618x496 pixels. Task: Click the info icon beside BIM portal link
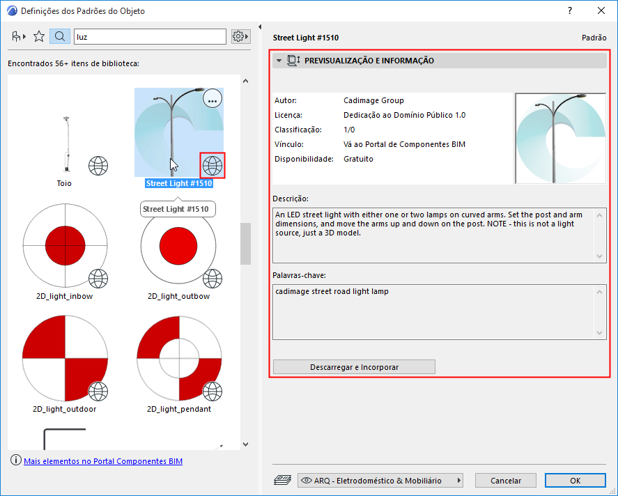(x=16, y=460)
